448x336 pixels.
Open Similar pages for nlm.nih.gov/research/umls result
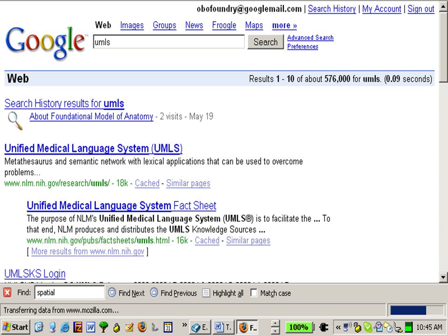[188, 183]
